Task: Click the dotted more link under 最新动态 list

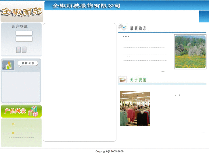Action: pos(163,72)
